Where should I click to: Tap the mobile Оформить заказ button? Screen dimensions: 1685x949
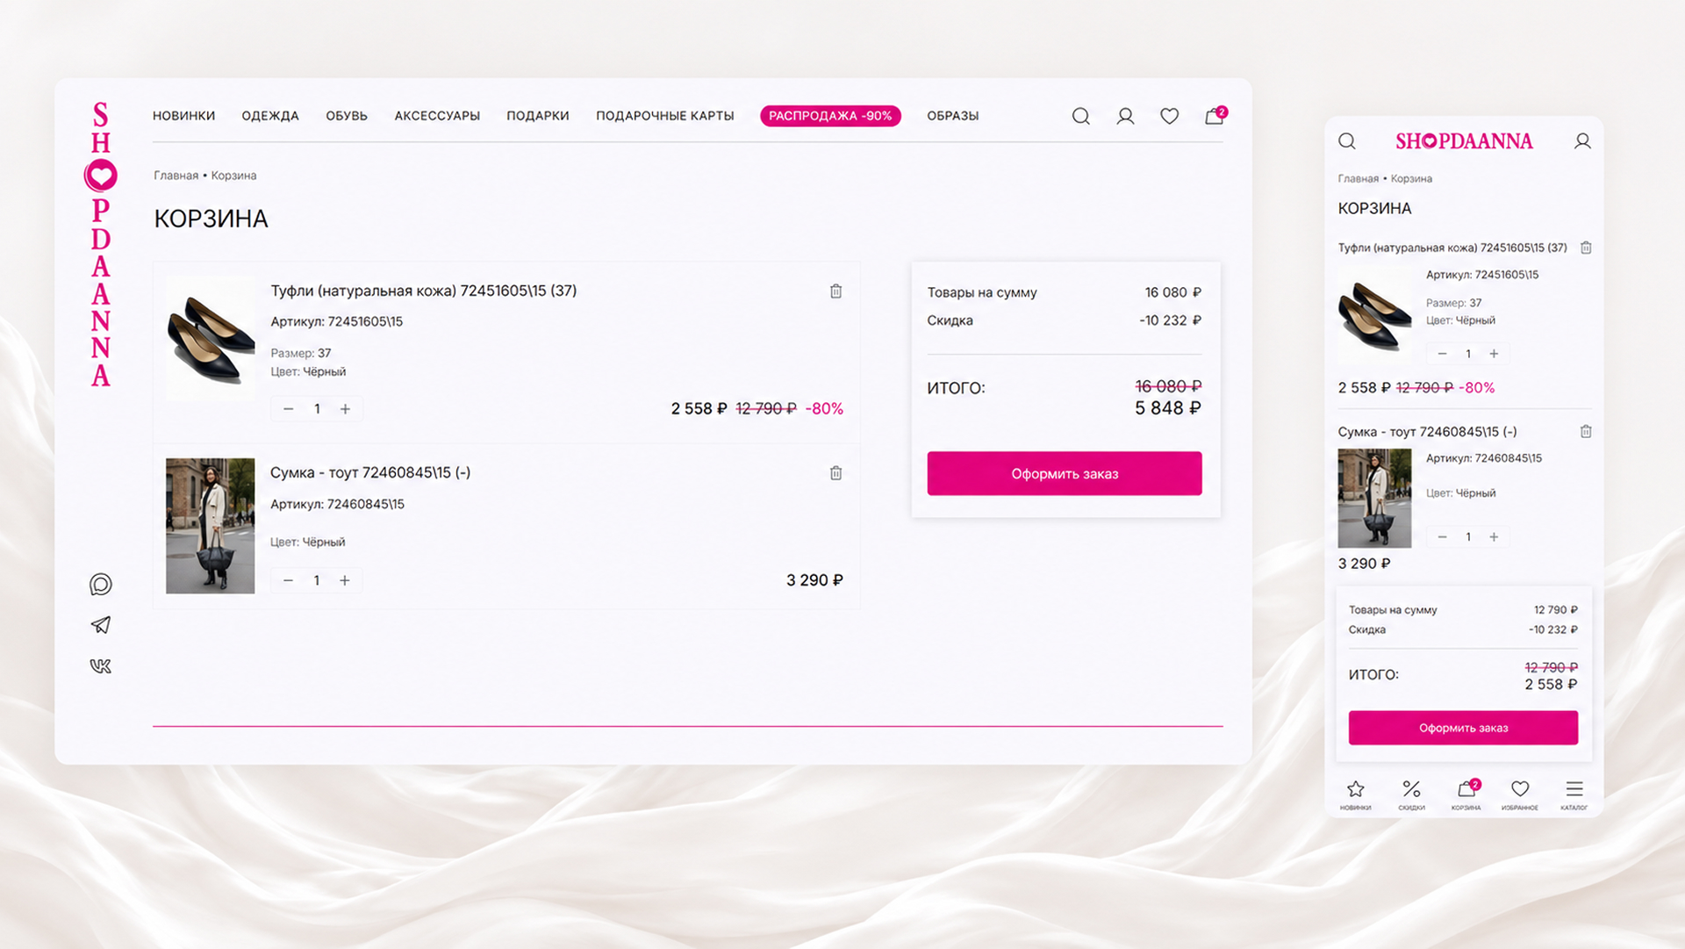pyautogui.click(x=1463, y=728)
